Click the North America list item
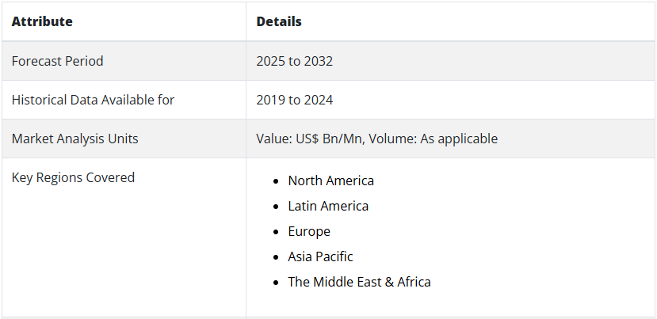This screenshot has height=319, width=657. click(331, 180)
